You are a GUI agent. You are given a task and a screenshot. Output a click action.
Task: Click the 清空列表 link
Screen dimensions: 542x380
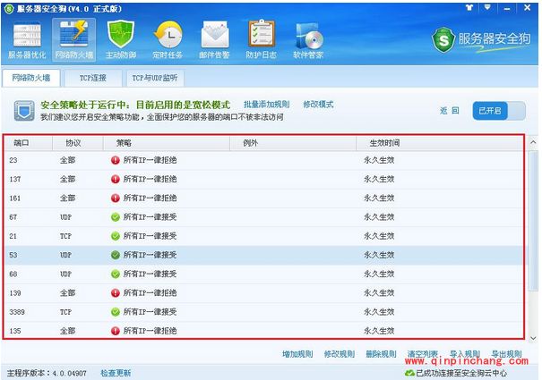click(x=422, y=354)
